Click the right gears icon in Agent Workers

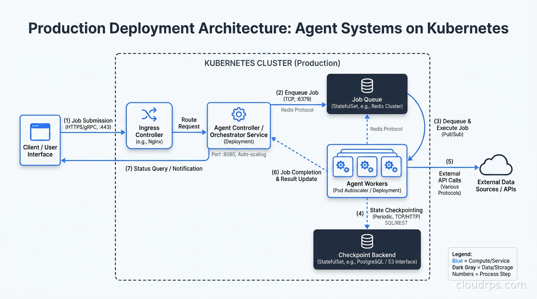pyautogui.click(x=391, y=167)
